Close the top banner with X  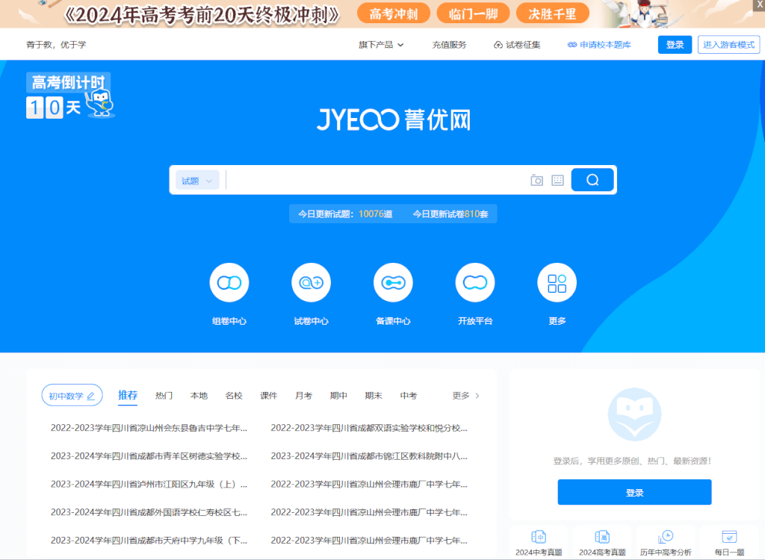pyautogui.click(x=760, y=4)
